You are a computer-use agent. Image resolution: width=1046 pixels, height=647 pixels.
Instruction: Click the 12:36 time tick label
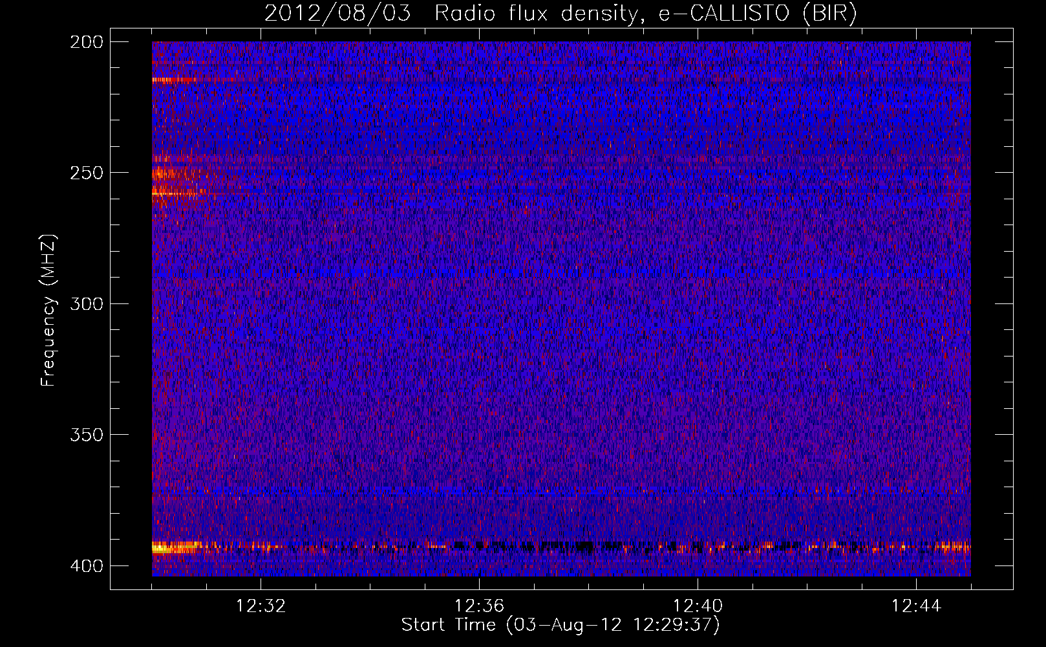pyautogui.click(x=479, y=606)
